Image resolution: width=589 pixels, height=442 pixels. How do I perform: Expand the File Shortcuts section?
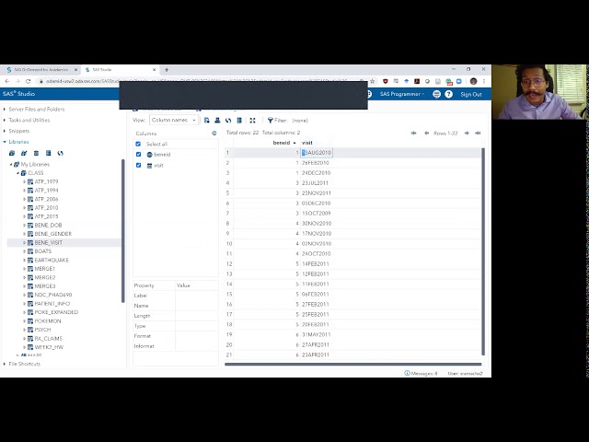tap(5, 364)
